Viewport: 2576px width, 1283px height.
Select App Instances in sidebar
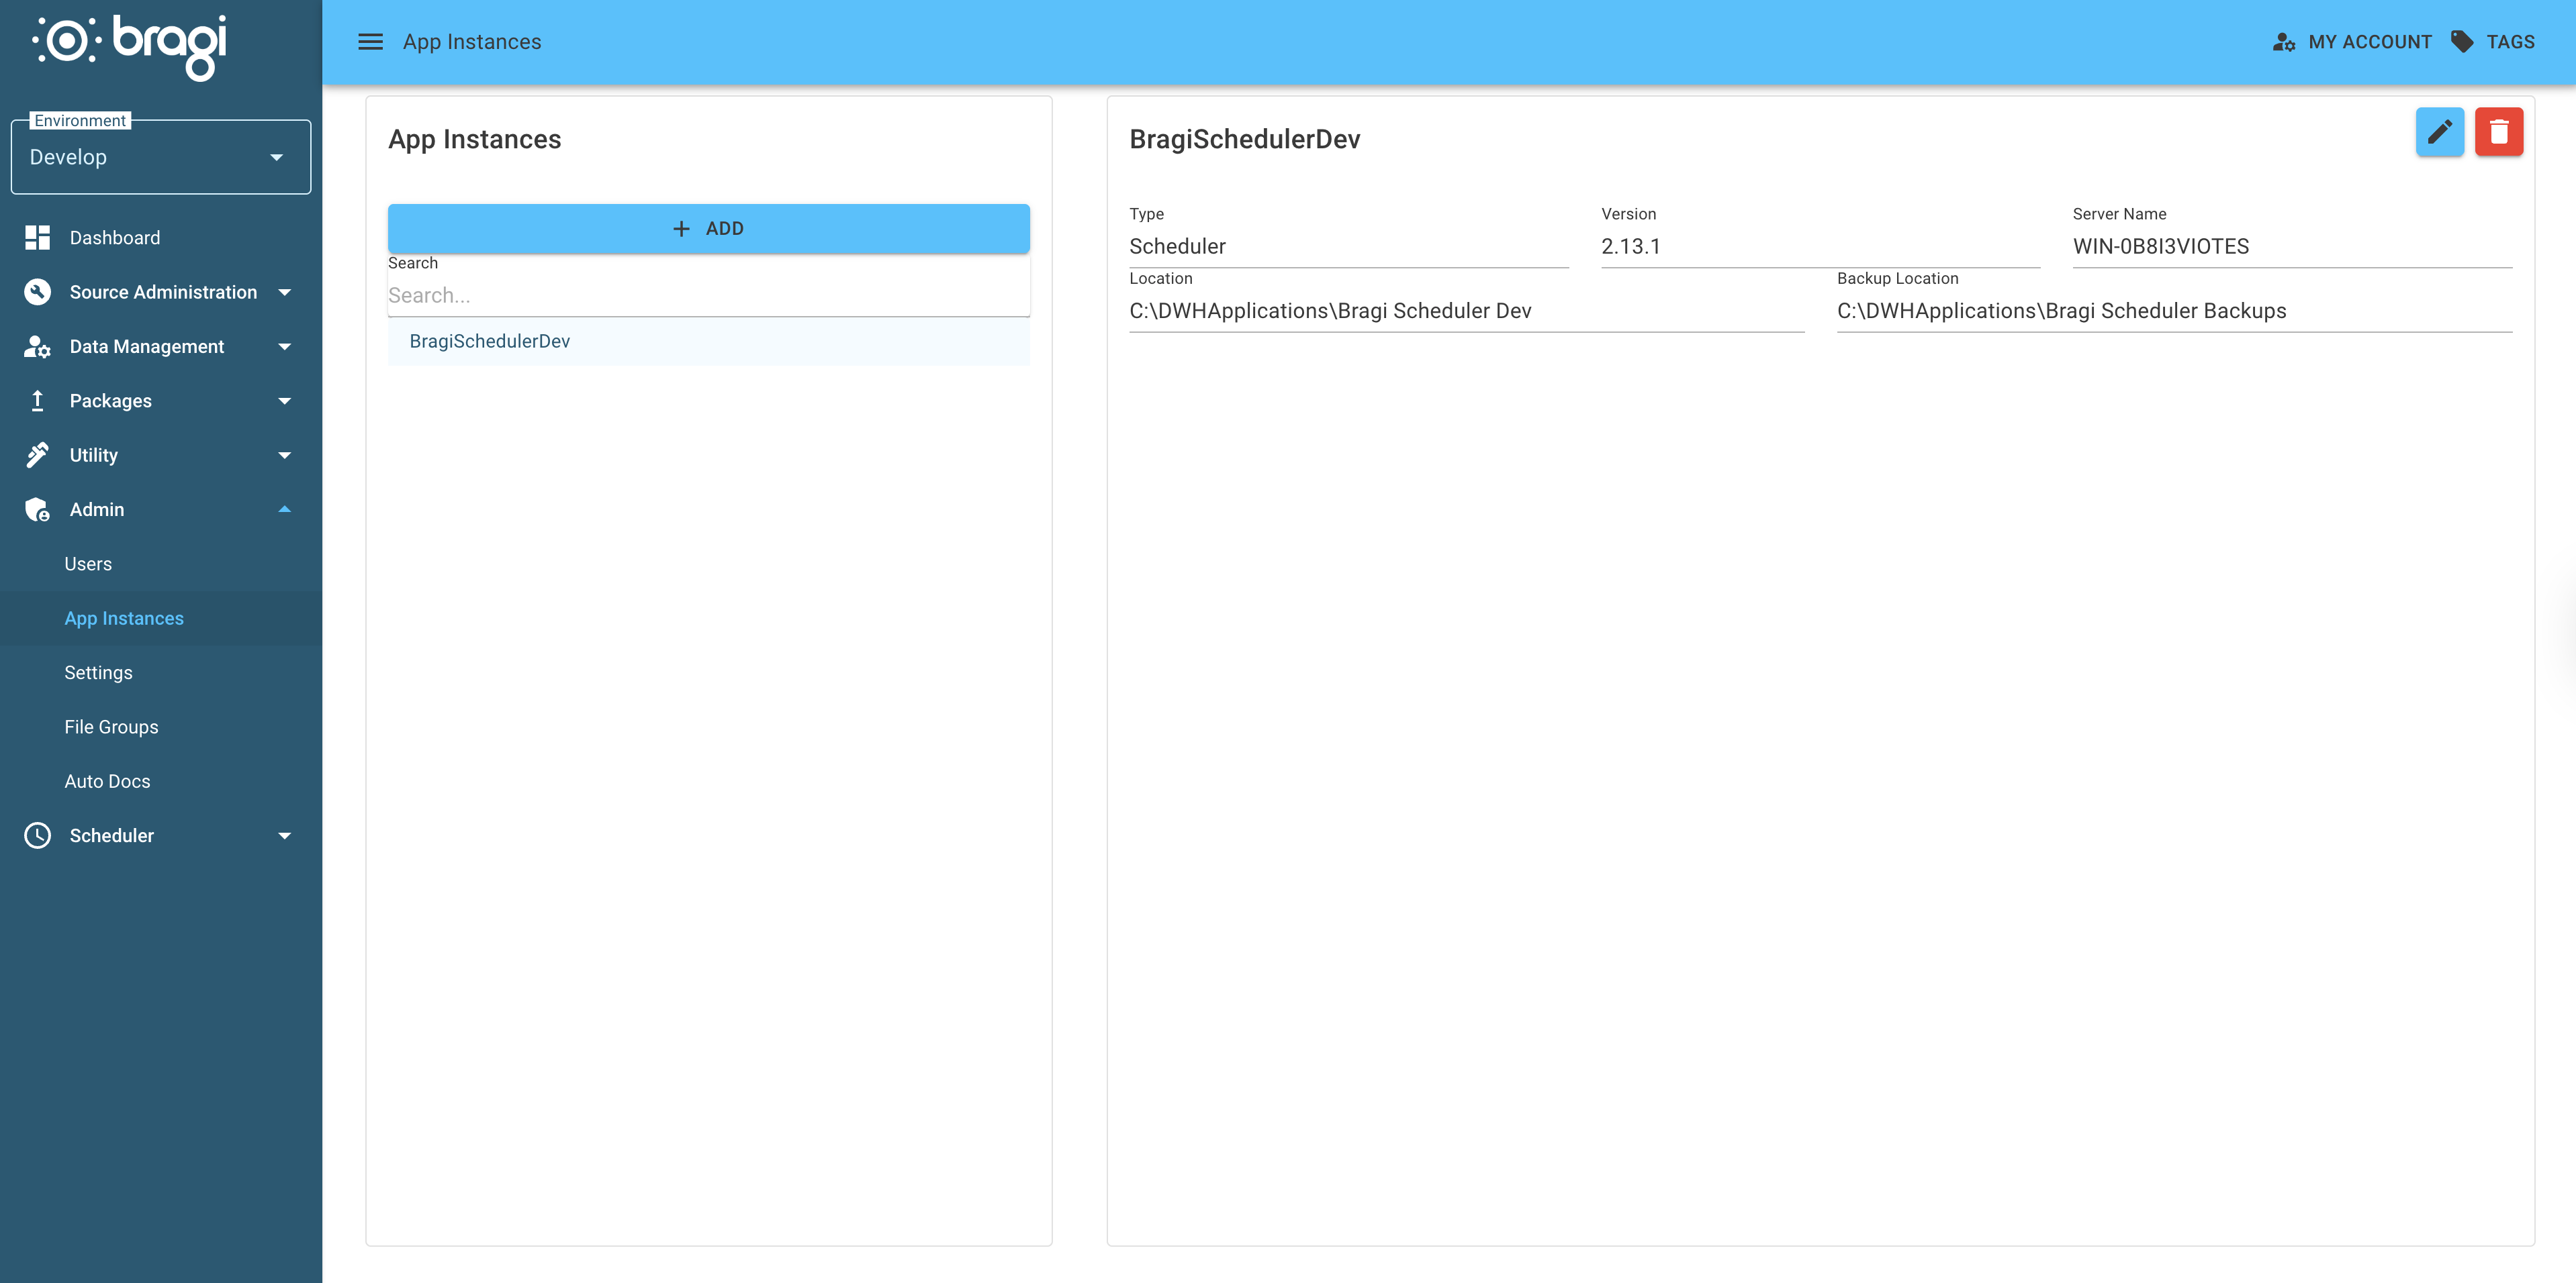click(161, 619)
